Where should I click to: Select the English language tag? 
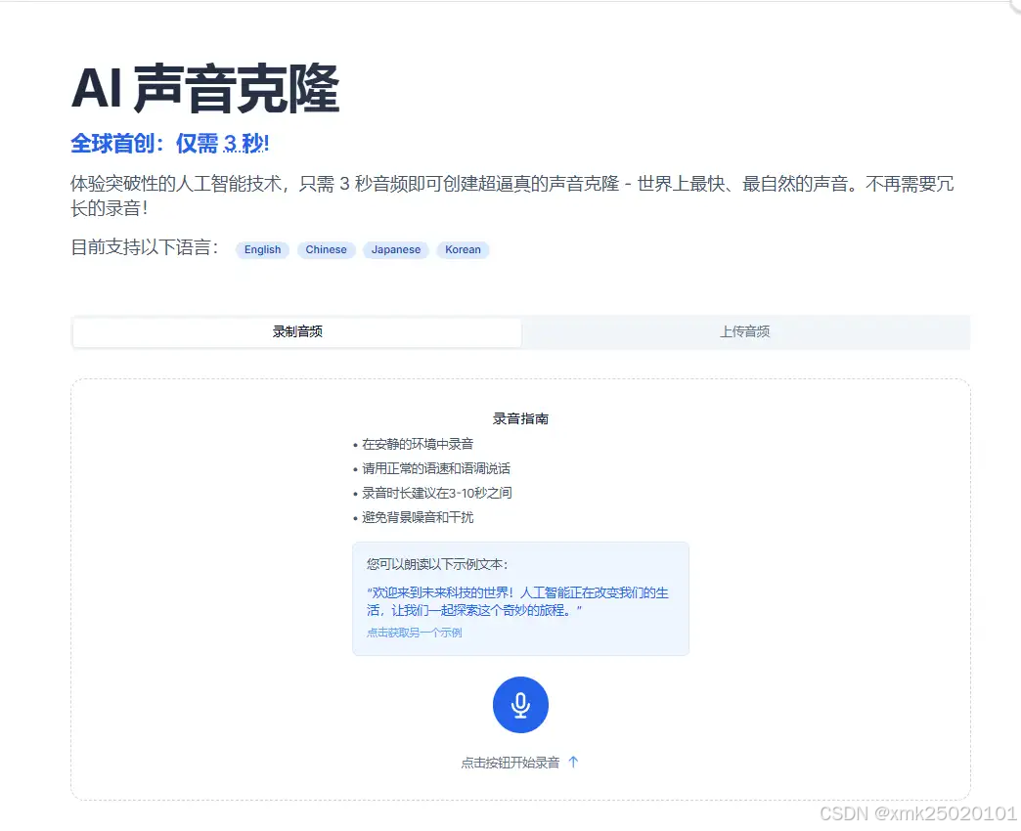(x=262, y=250)
